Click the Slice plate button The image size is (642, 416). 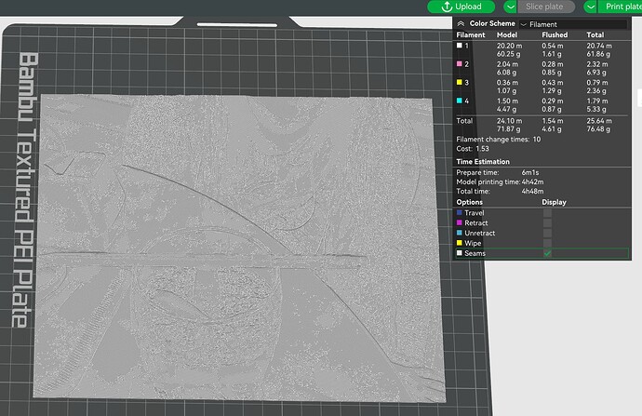coord(544,7)
